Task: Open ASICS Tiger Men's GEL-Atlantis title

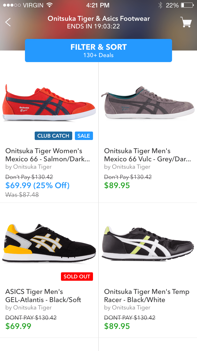Action: (43, 296)
